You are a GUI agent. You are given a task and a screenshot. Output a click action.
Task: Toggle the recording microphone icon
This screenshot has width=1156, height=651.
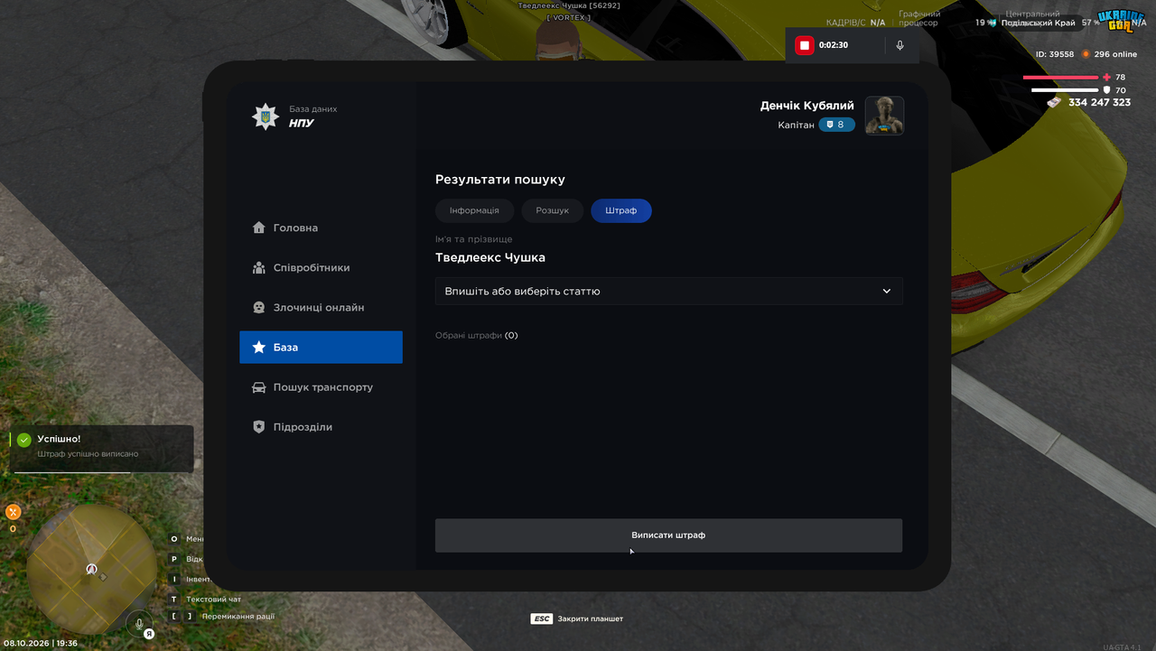pyautogui.click(x=900, y=45)
